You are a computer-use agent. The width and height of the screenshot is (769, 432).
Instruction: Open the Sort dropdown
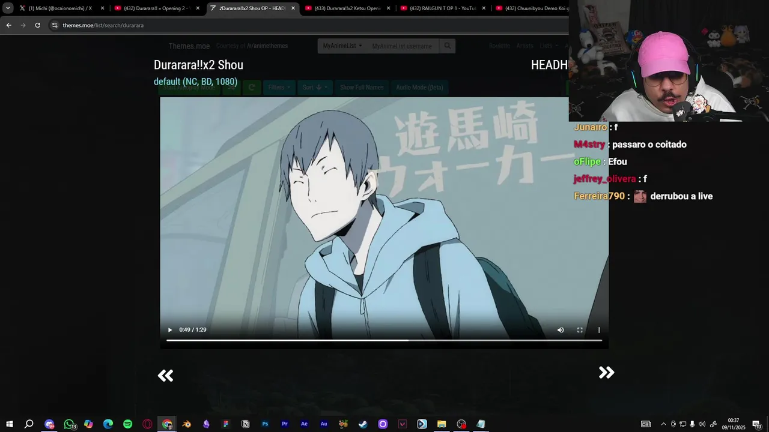point(315,88)
